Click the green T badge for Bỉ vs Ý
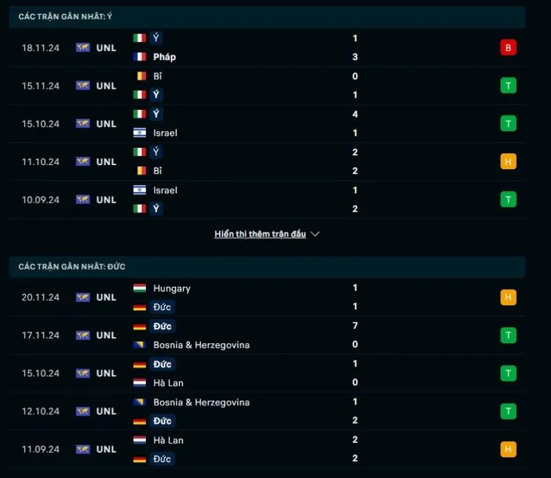Viewport: 551px width, 478px height. 508,85
